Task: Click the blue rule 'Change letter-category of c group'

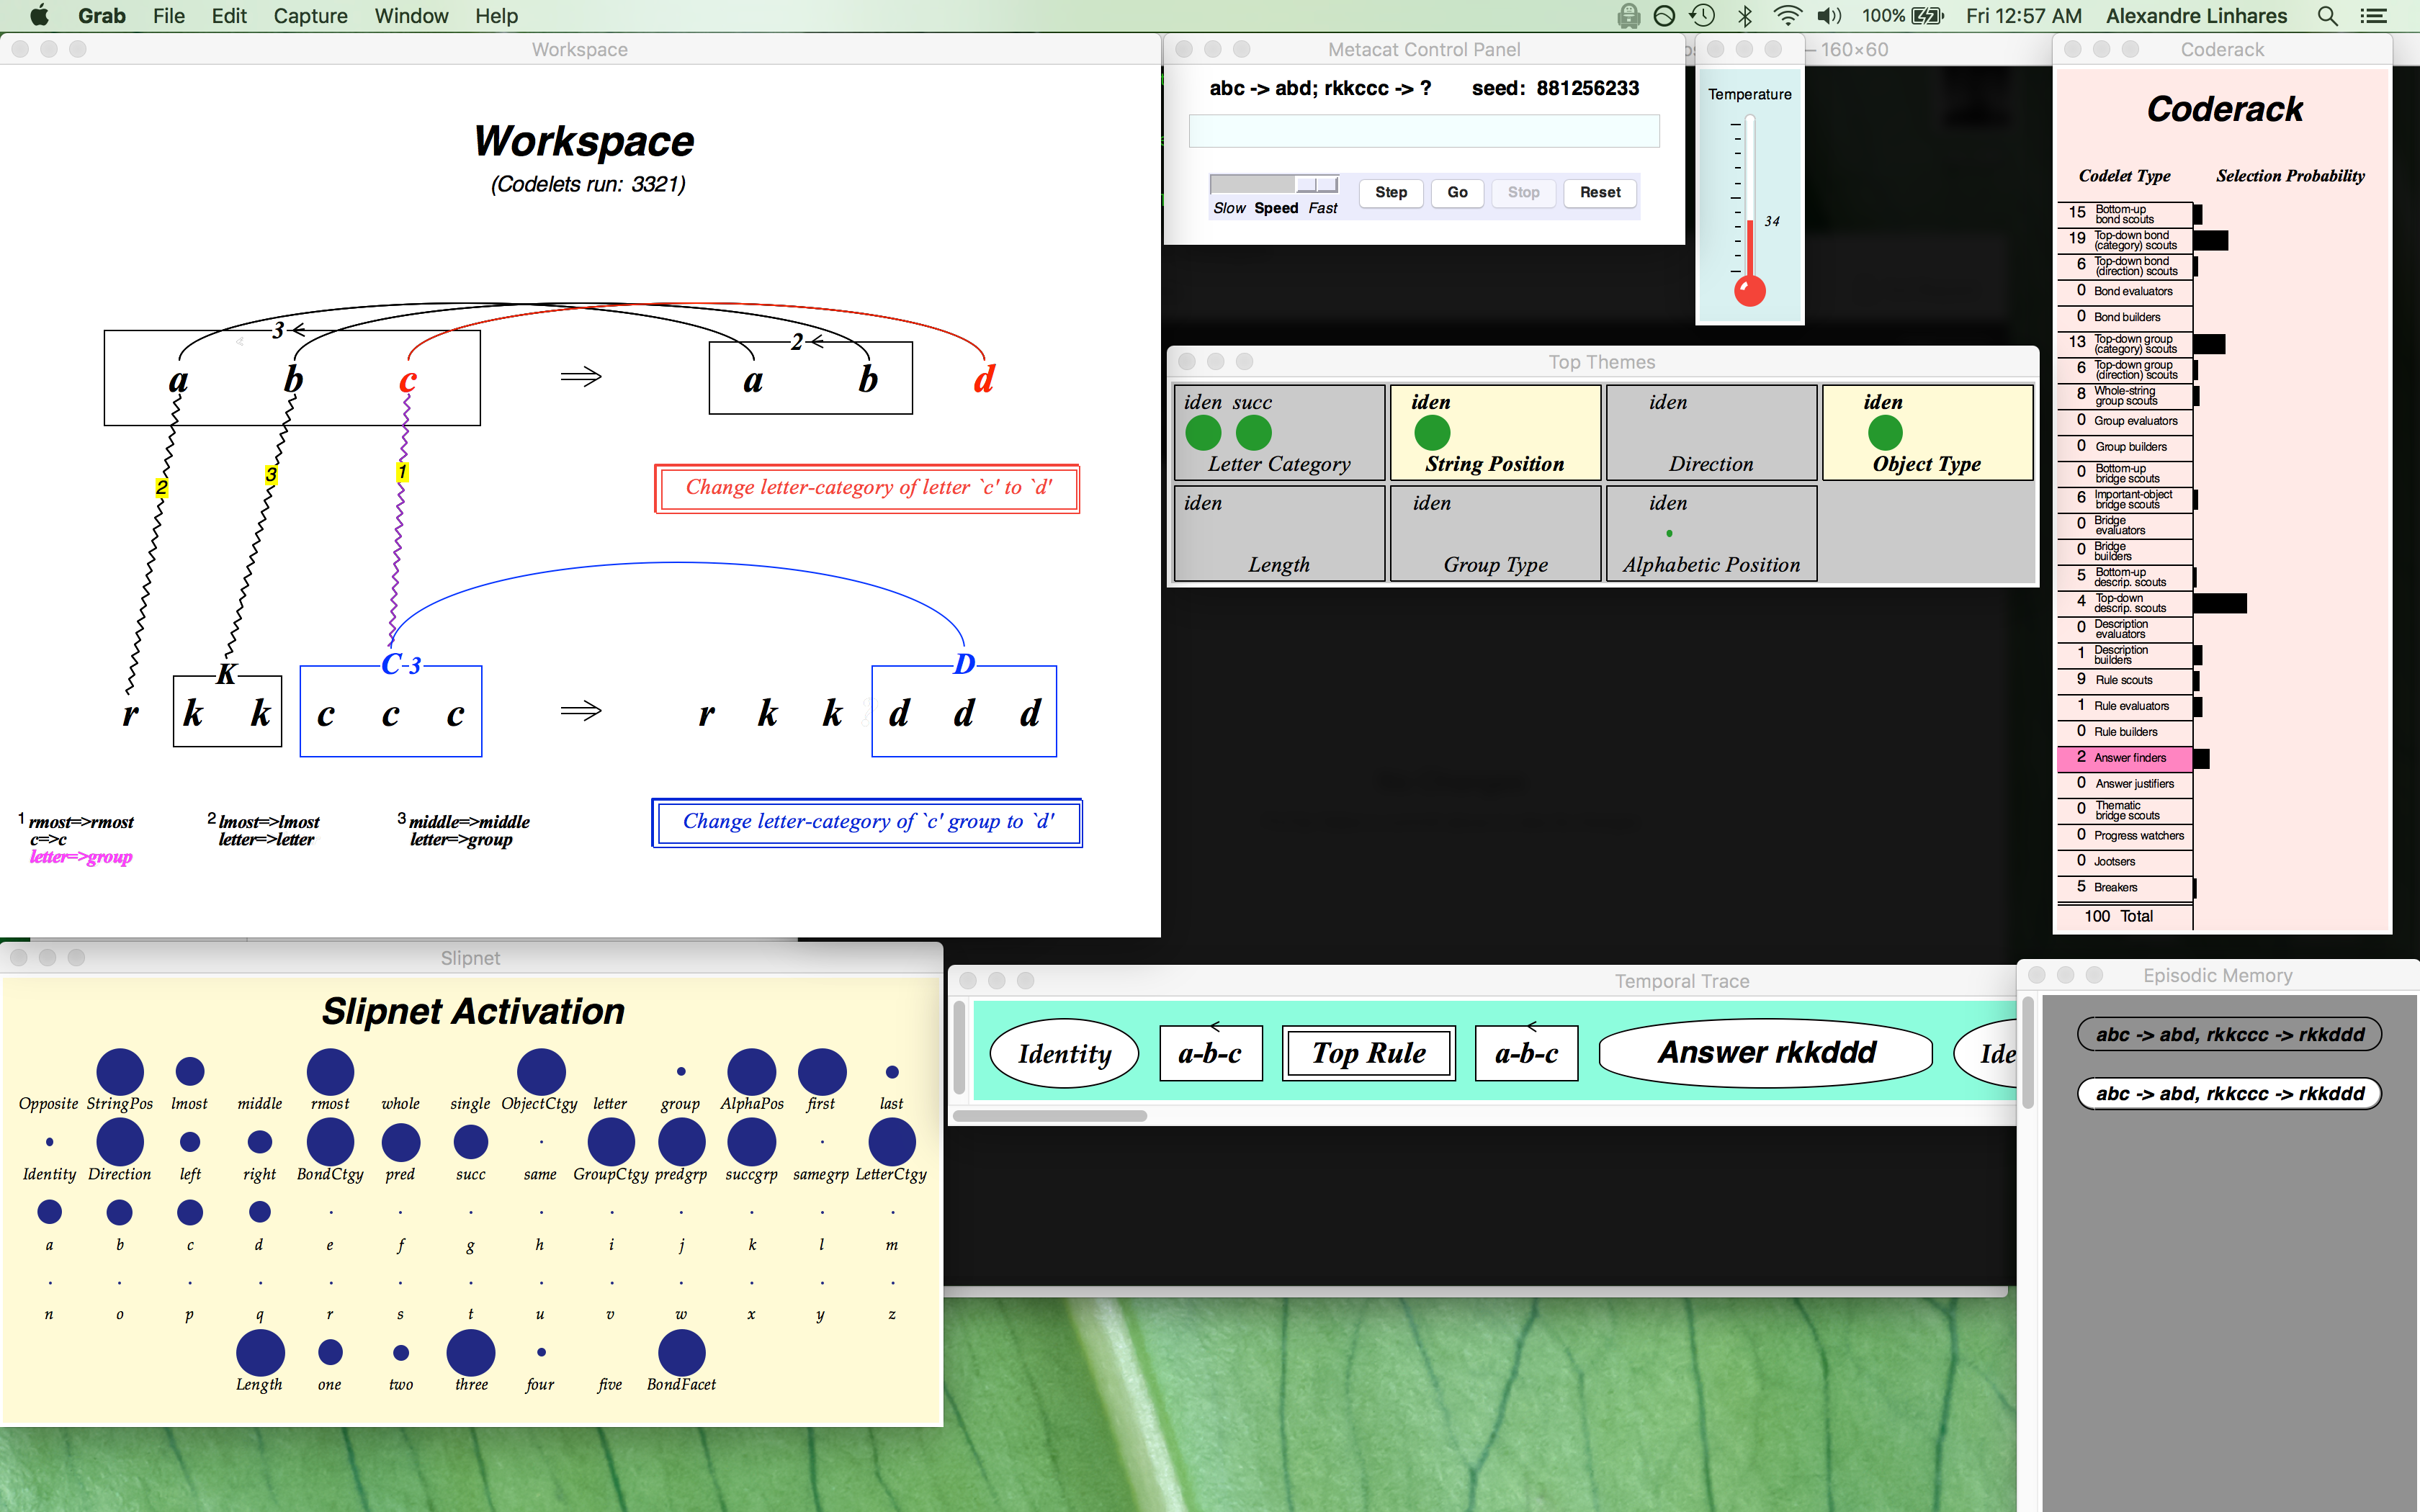Action: point(867,822)
